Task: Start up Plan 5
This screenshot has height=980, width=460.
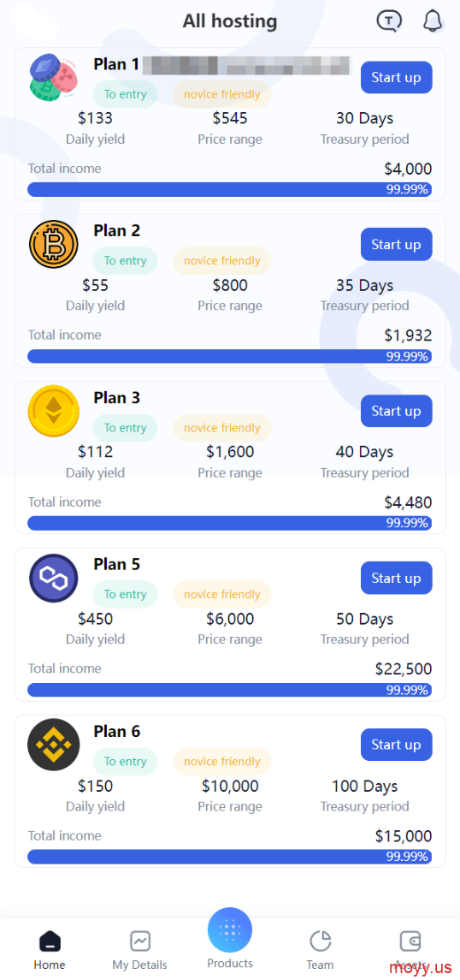Action: (x=397, y=578)
